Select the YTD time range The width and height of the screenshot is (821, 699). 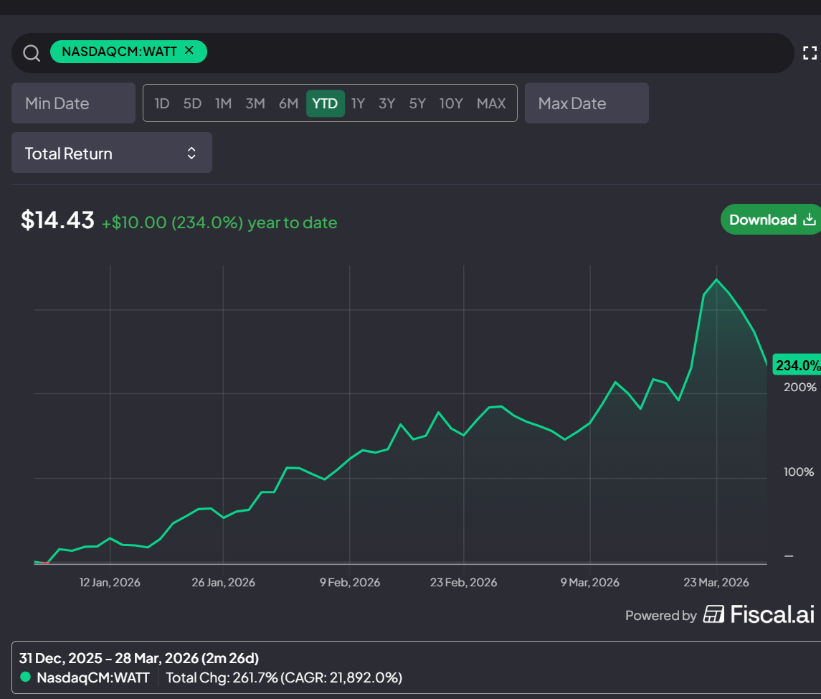(x=325, y=103)
